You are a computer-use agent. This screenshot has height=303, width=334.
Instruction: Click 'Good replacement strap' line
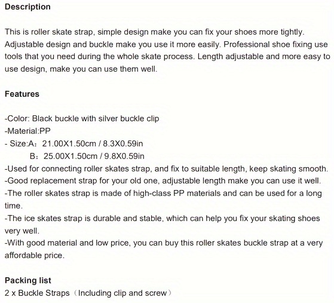163,181
